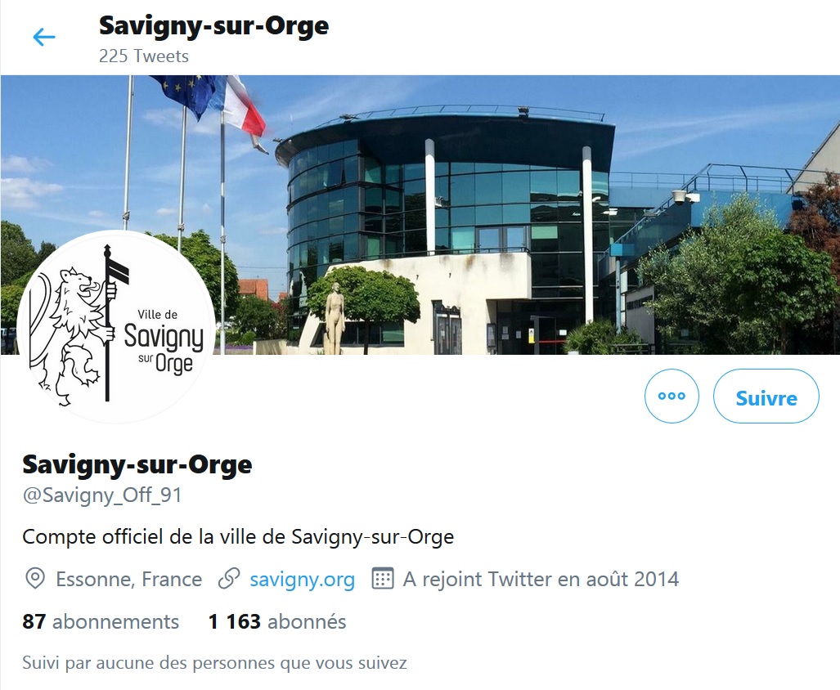Click the location pin icon

[x=35, y=579]
